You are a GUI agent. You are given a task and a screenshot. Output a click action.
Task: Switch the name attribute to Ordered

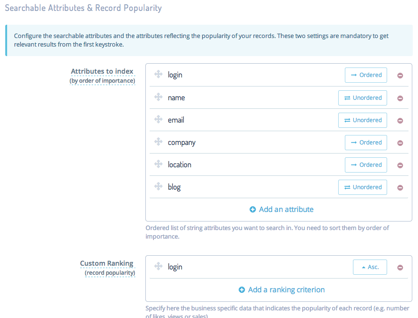pos(362,97)
